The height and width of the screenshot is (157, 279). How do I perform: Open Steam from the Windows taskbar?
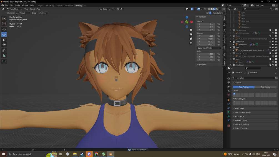pyautogui.click(x=82, y=154)
